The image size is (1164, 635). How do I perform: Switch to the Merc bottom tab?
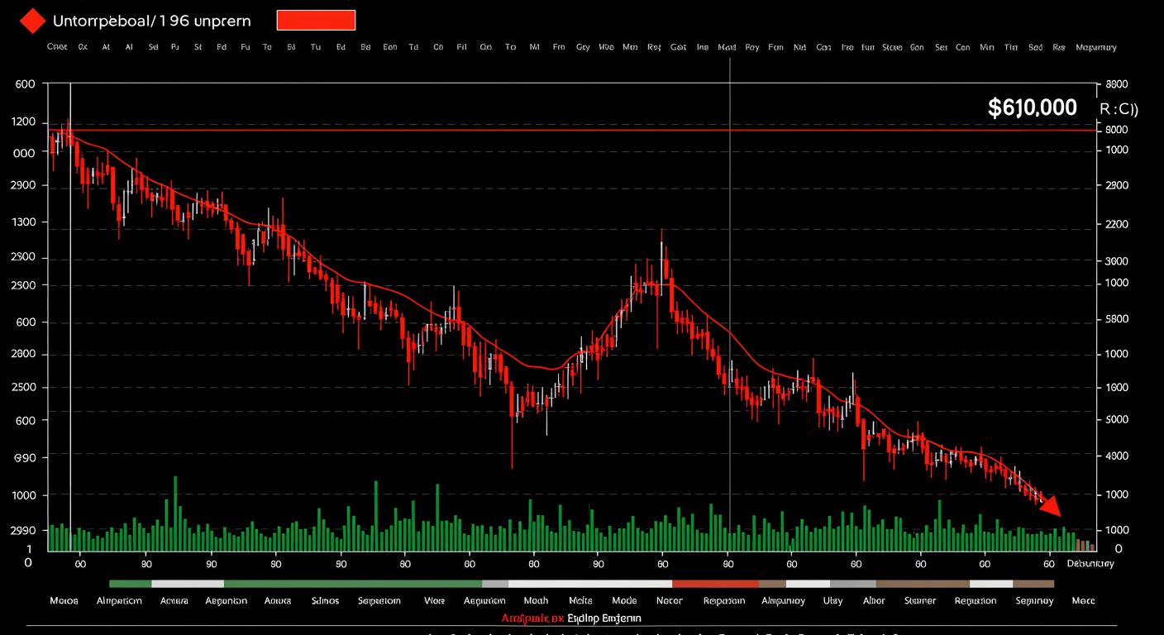(x=1084, y=601)
